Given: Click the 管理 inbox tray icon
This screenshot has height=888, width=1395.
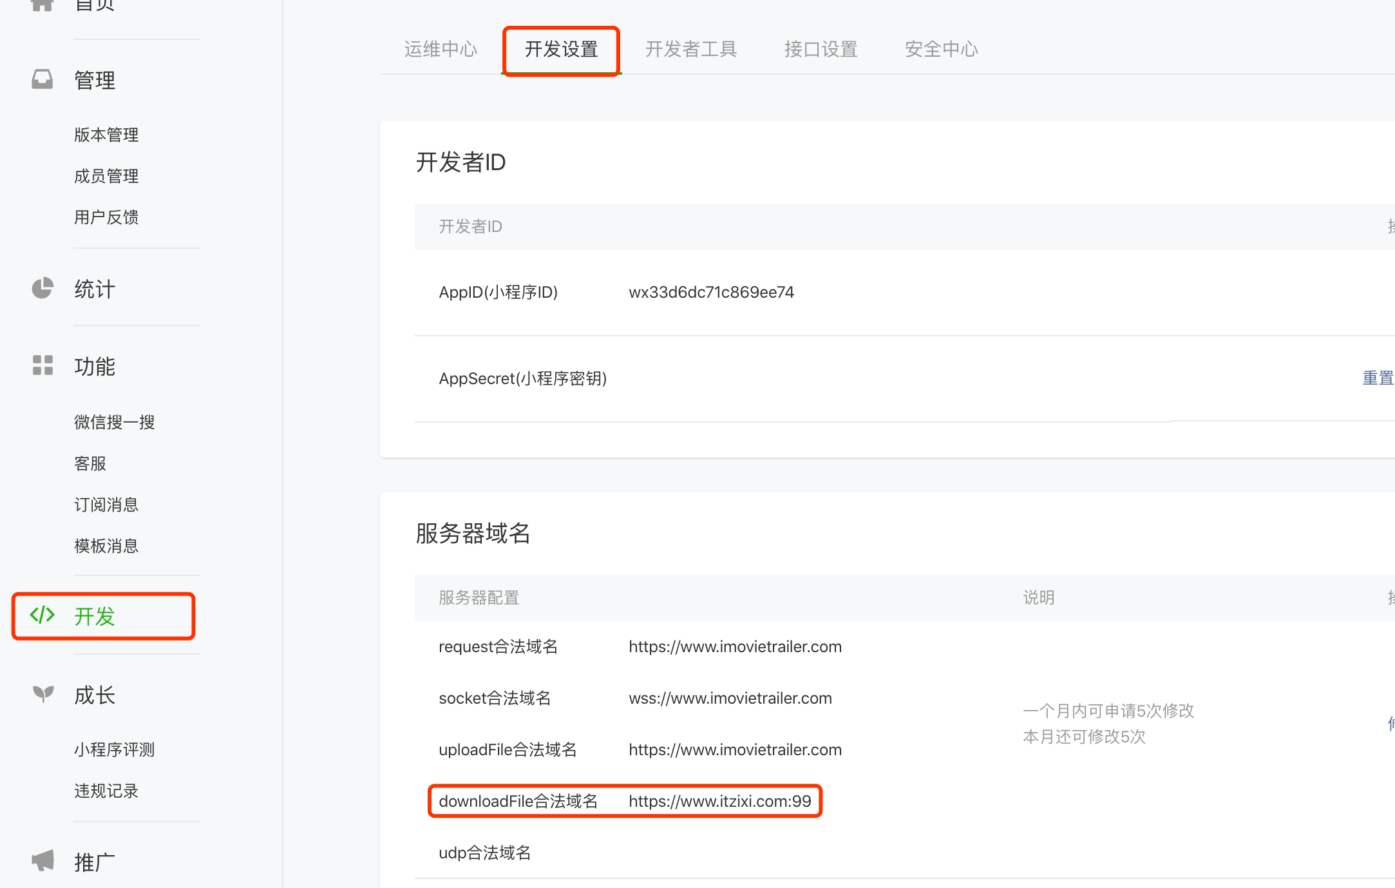Looking at the screenshot, I should [x=43, y=79].
